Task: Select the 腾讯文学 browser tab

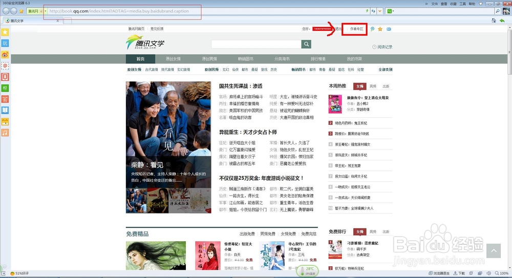Action: pyautogui.click(x=32, y=20)
